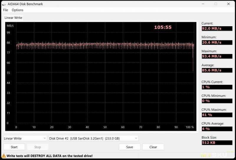Click the AIDA64 title bar disk icon
Screen dimensions: 236x160
4,4
